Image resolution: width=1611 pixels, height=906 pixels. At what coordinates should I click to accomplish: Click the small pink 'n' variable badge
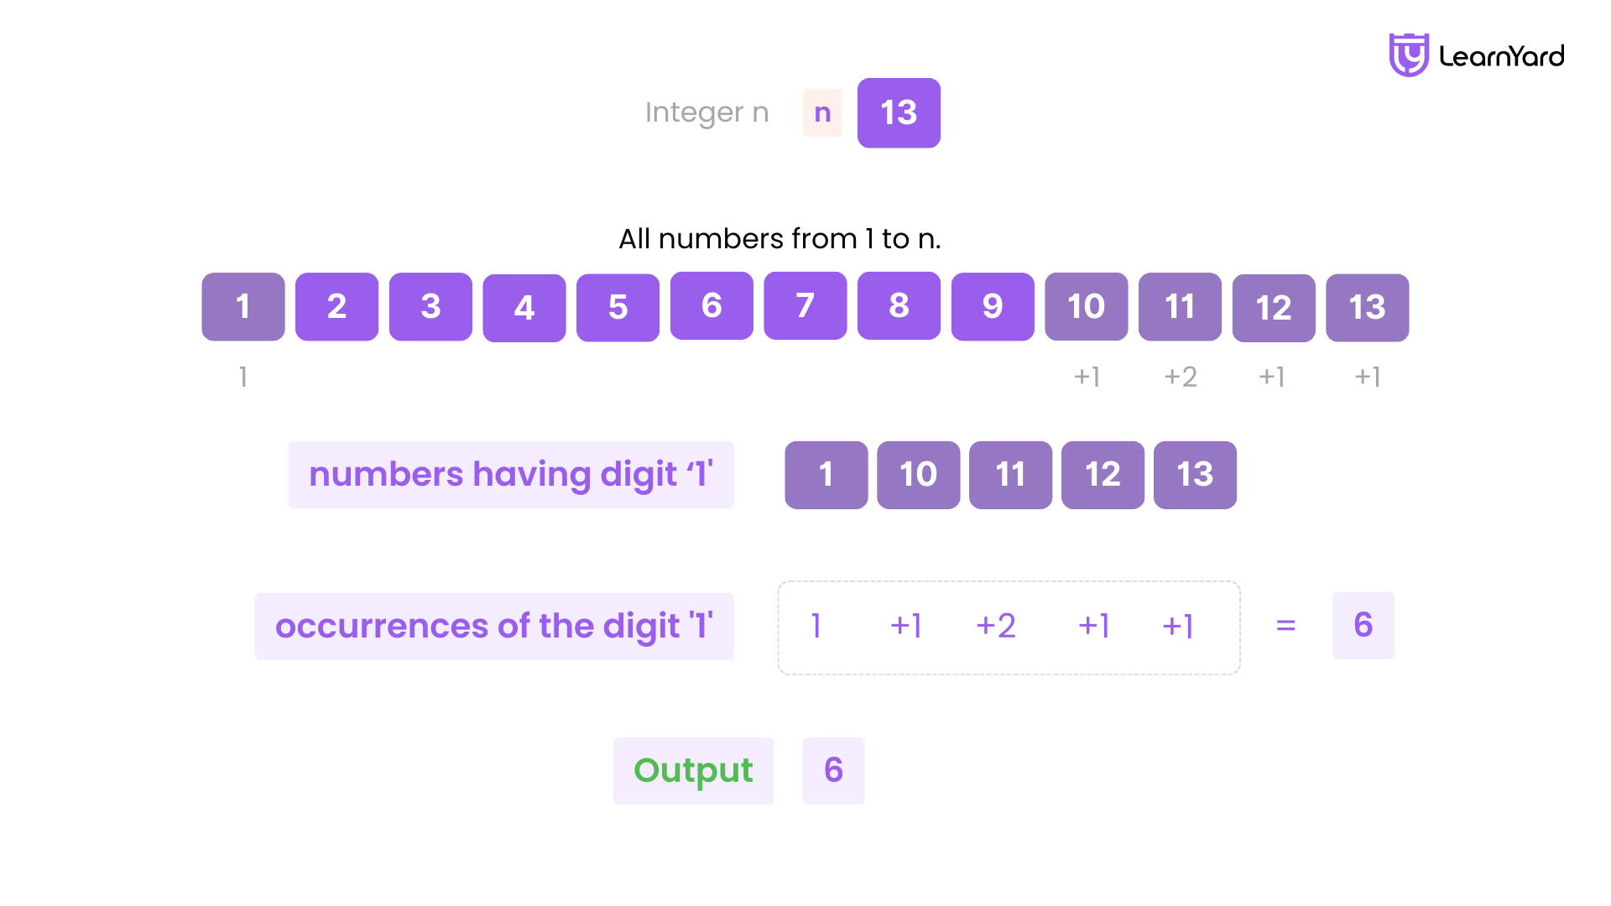pos(822,113)
